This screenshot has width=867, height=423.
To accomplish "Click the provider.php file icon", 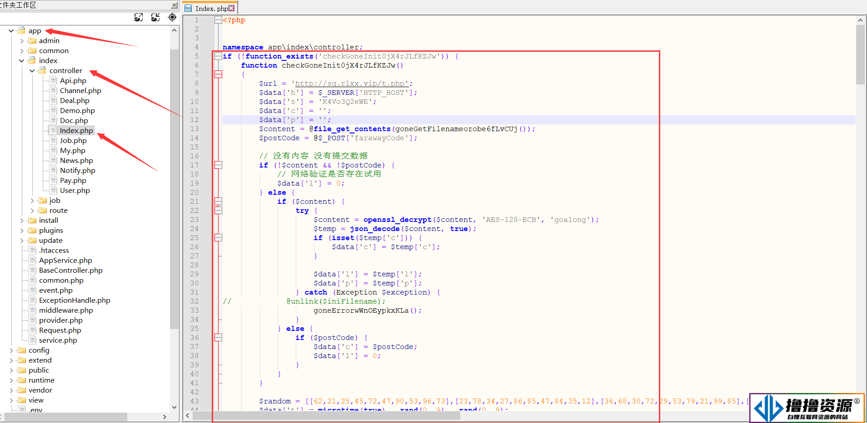I will click(x=32, y=320).
